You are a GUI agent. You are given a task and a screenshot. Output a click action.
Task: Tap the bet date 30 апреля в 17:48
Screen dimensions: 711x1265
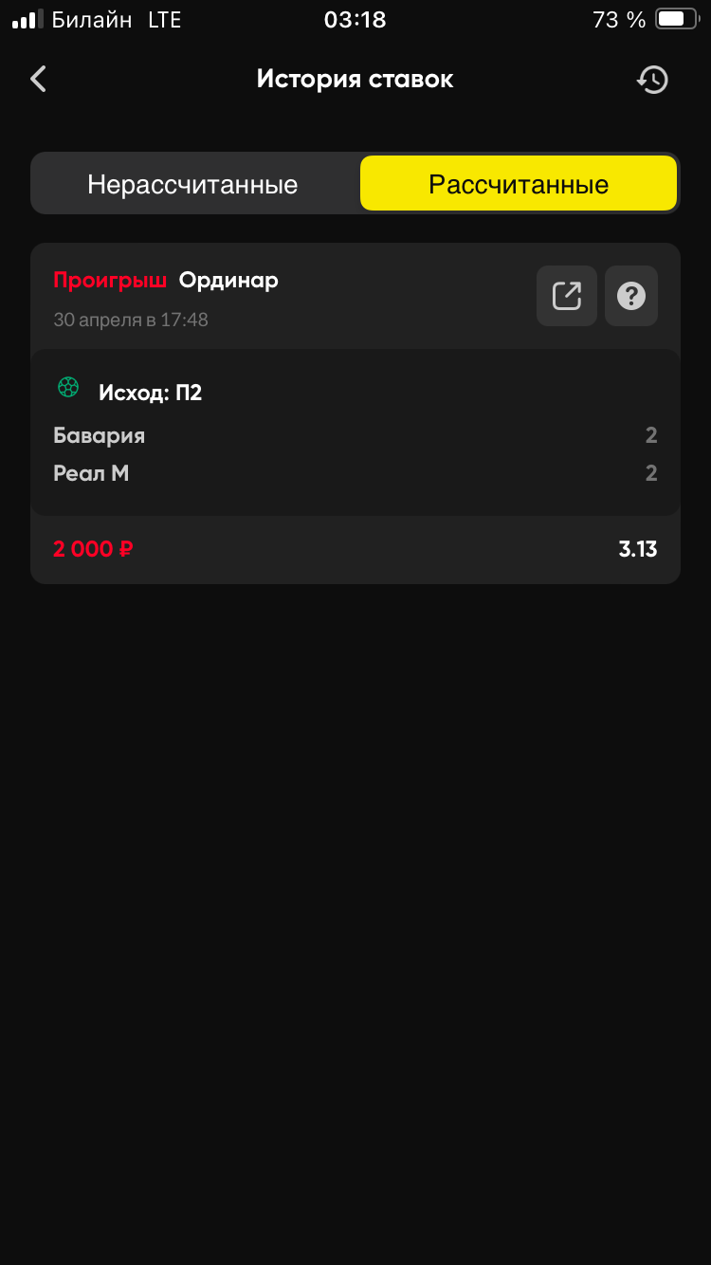coord(131,320)
